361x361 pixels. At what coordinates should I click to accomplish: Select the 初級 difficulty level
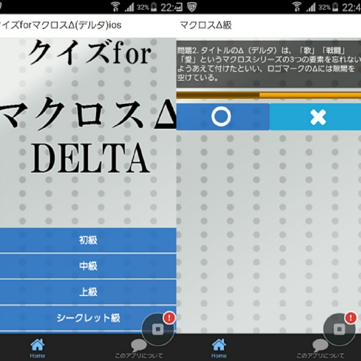[x=88, y=240]
